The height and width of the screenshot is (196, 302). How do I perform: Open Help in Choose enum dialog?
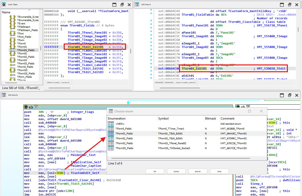coord(219,171)
